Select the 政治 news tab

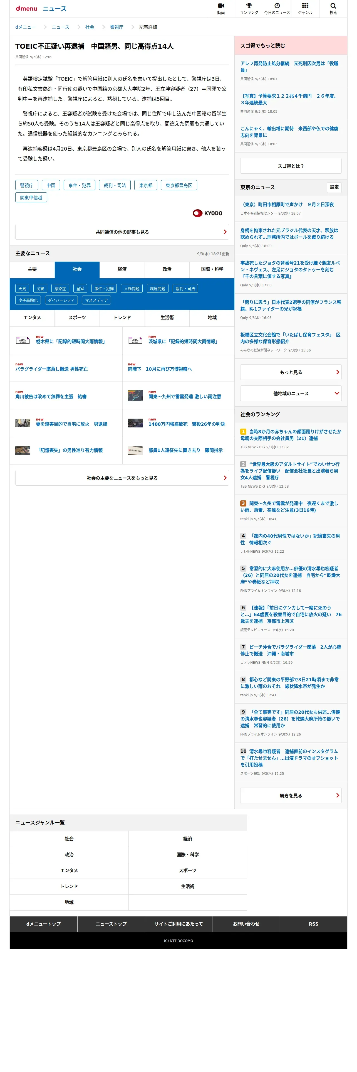click(167, 269)
